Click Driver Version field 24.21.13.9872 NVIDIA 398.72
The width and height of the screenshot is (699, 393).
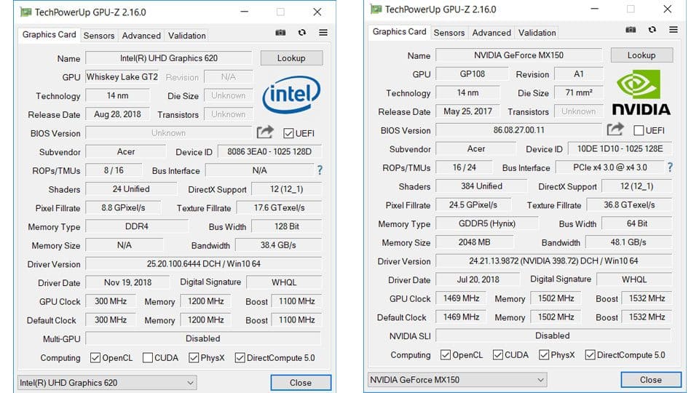[x=553, y=261]
